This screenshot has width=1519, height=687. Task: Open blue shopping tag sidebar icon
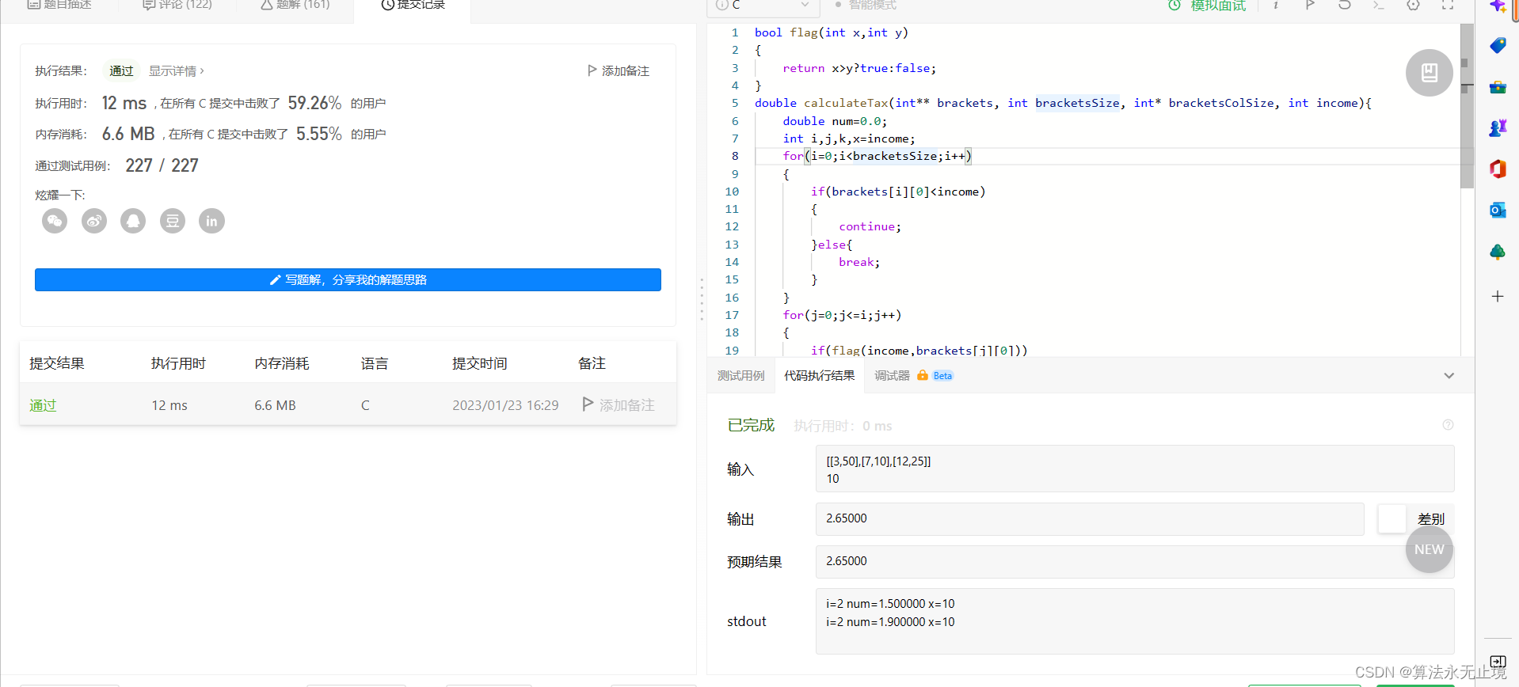(1498, 45)
